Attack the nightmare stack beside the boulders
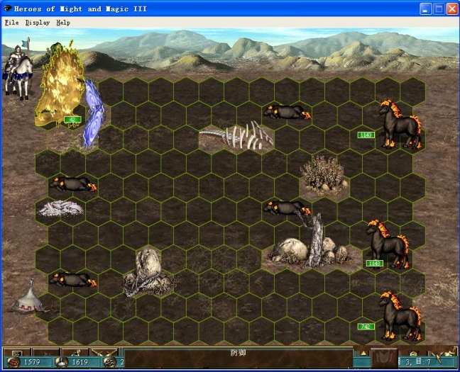This screenshot has width=460, height=372. (389, 244)
